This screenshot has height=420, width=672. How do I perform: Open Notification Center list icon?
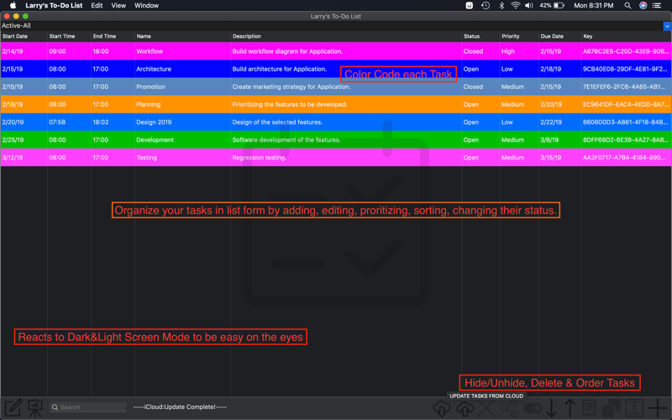pos(657,6)
